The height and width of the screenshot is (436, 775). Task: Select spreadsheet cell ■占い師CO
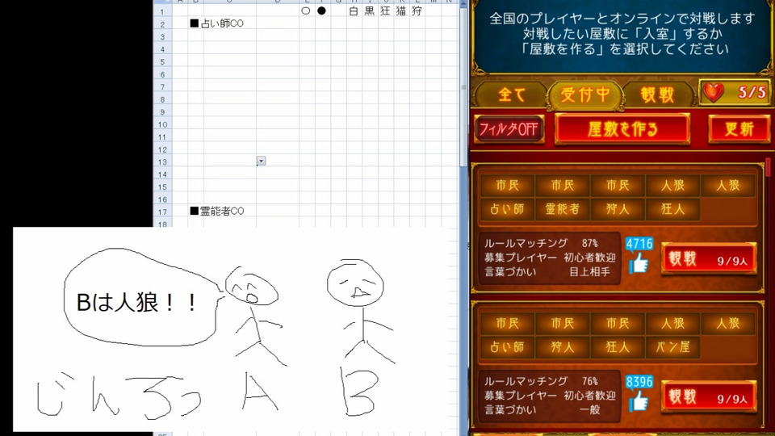(217, 23)
